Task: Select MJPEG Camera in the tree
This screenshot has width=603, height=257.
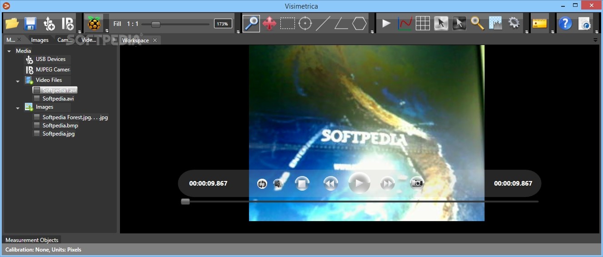Action: pos(53,70)
